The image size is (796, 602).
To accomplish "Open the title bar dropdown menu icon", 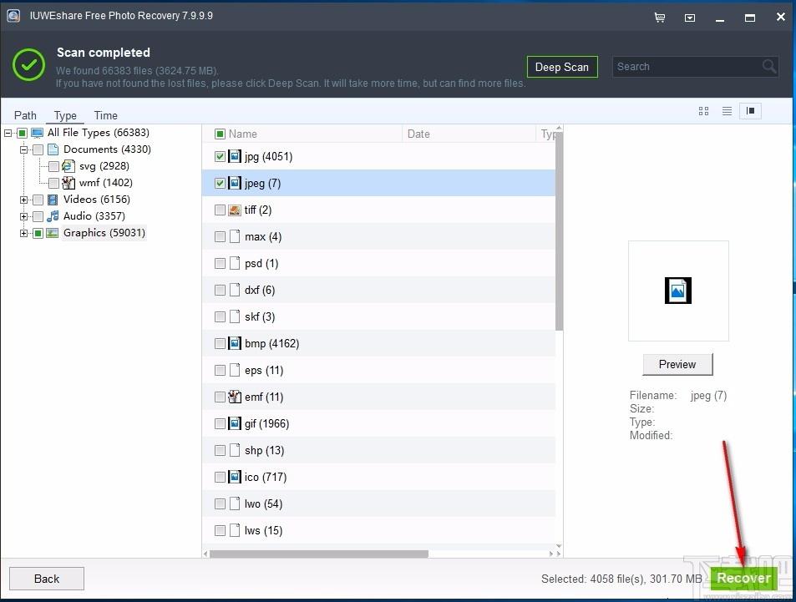I will tap(689, 18).
